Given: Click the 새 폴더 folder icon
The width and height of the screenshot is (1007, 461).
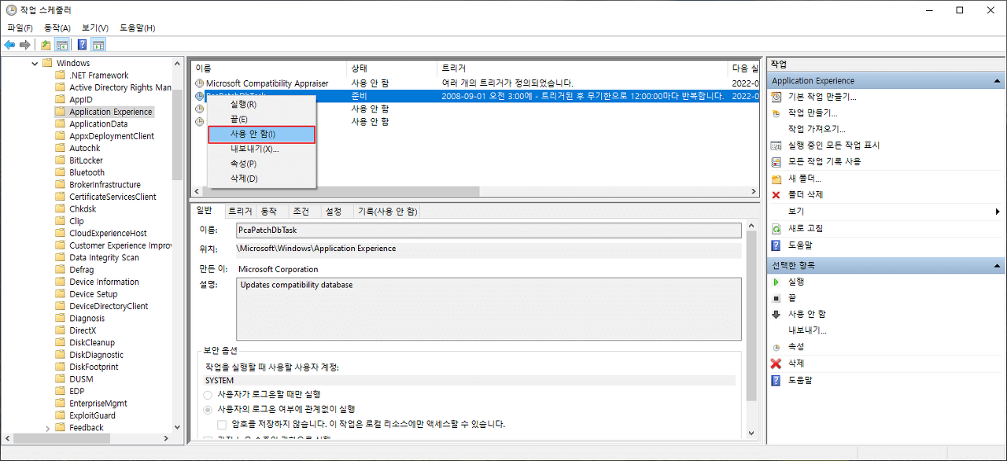Looking at the screenshot, I should (x=776, y=179).
